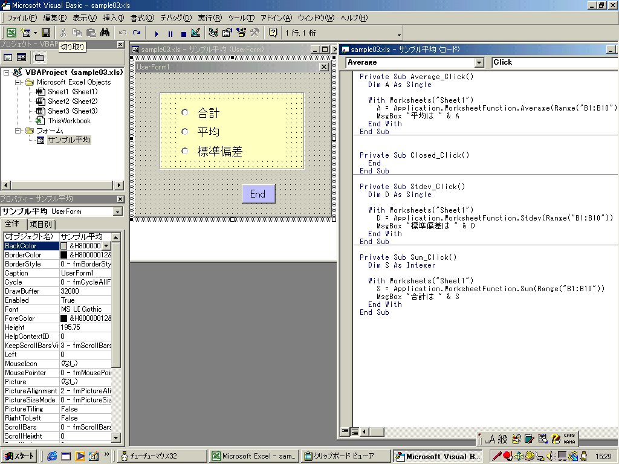Click the Save icon in the toolbar
Viewport: 619px width, 464px height.
tap(46, 33)
